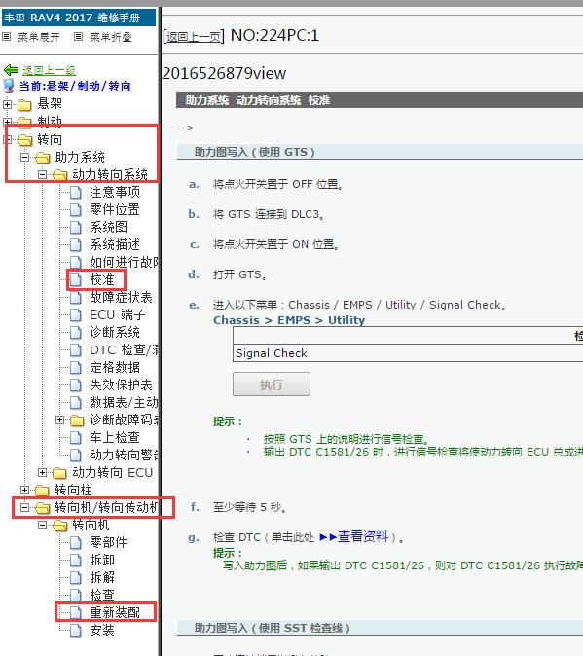The height and width of the screenshot is (656, 583).
Task: Expand the 动力转向 ECU folder node
Action: pyautogui.click(x=42, y=472)
